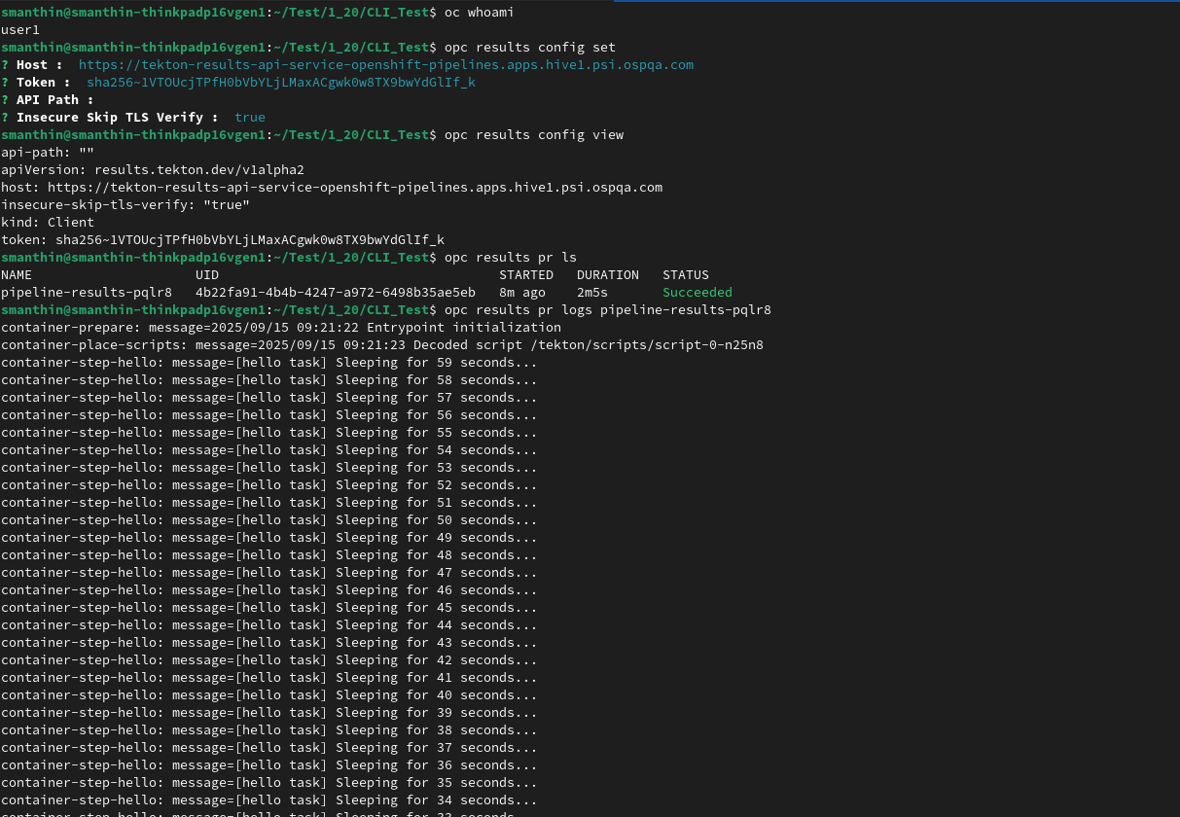This screenshot has width=1180, height=817.
Task: Click the 'container-prepare' Entrypoint initialization log line
Action: coord(281,328)
